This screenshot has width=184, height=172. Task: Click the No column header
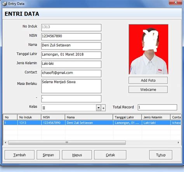pos(10,117)
